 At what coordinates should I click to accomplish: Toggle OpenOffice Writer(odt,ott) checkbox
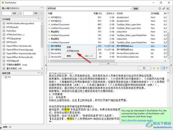4,57
